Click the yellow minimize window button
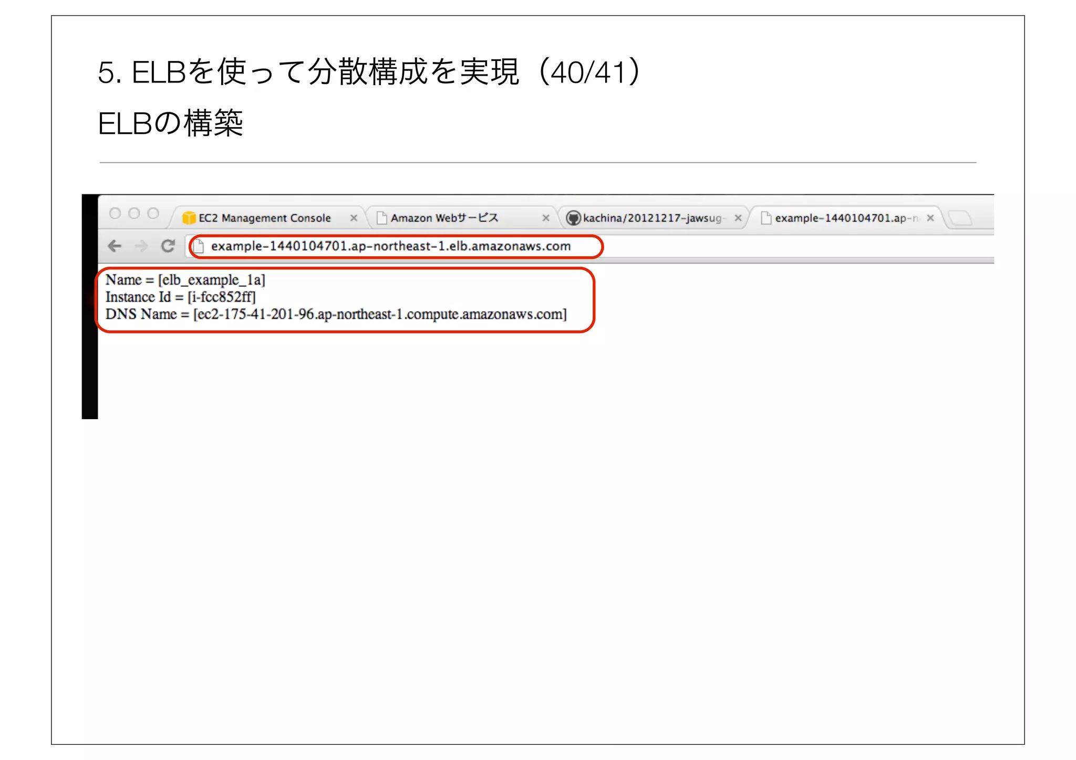 point(134,213)
